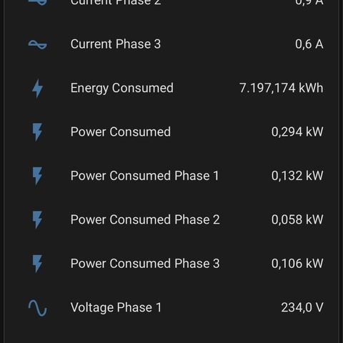Click the Power Consumed Phase 1 icon

point(37,176)
